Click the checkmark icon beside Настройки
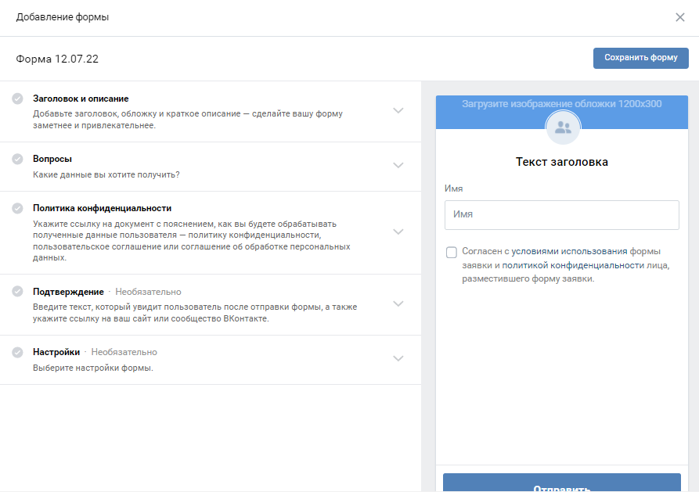Viewport: 699px width, 492px height. [x=17, y=352]
